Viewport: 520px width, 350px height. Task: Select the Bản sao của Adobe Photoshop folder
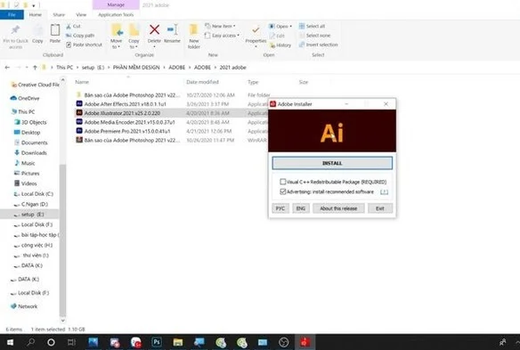point(132,95)
